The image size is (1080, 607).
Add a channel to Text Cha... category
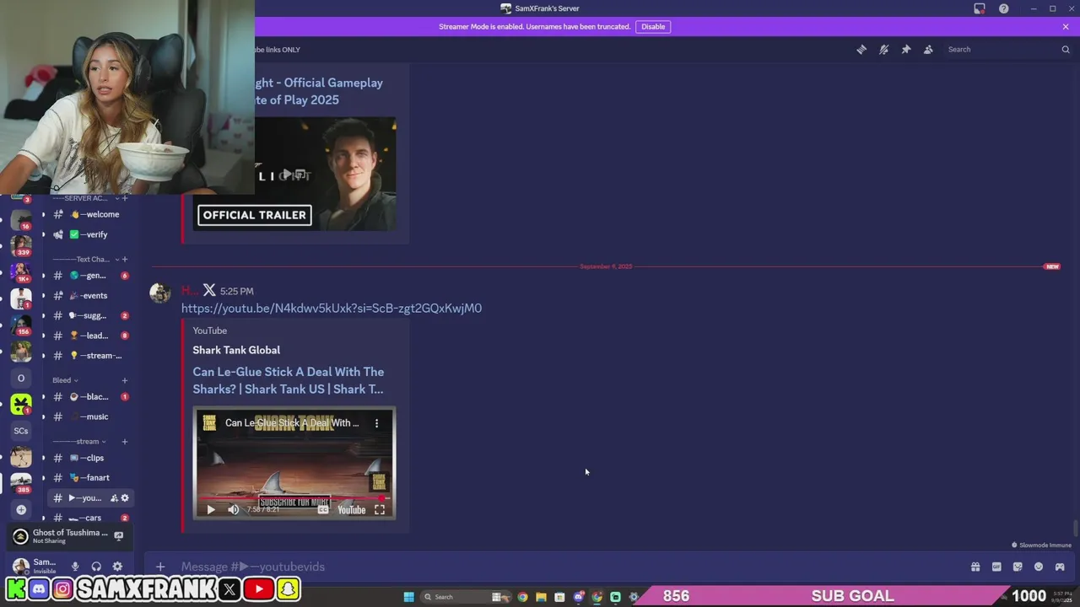coord(125,259)
